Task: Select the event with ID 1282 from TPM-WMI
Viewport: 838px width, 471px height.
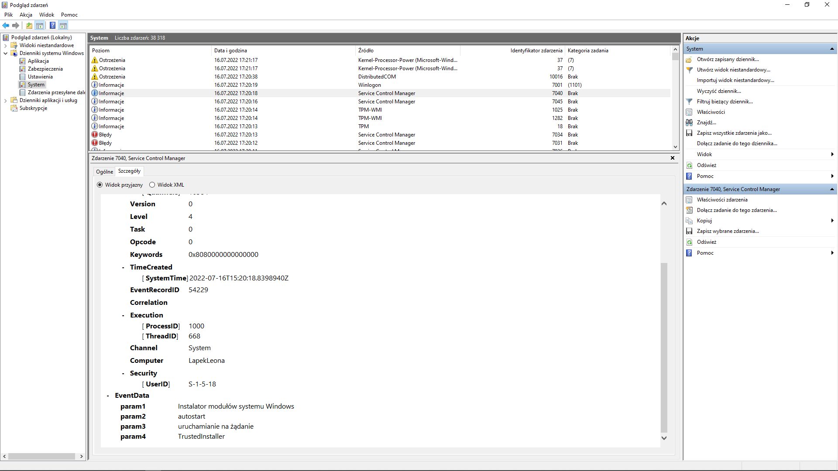Action: pyautogui.click(x=380, y=118)
